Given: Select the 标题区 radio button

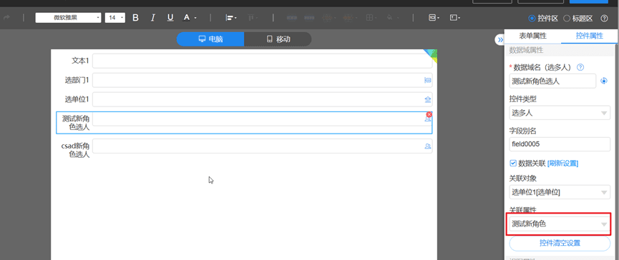Looking at the screenshot, I should 567,18.
